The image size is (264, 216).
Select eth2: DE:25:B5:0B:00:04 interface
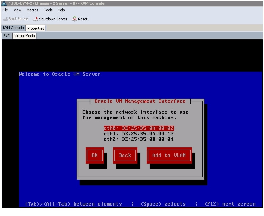coord(139,139)
